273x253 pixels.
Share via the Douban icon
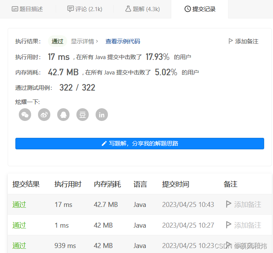pos(83,114)
